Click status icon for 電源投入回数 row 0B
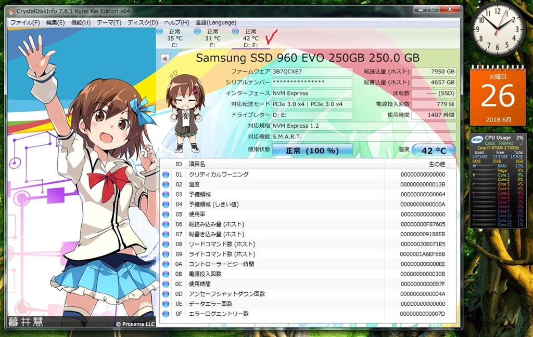 166,274
